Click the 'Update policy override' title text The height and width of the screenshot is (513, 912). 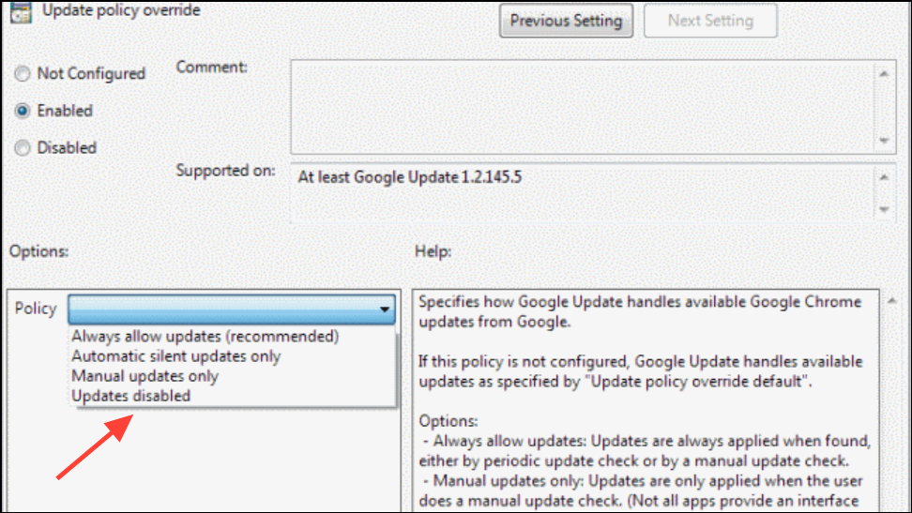[x=121, y=10]
